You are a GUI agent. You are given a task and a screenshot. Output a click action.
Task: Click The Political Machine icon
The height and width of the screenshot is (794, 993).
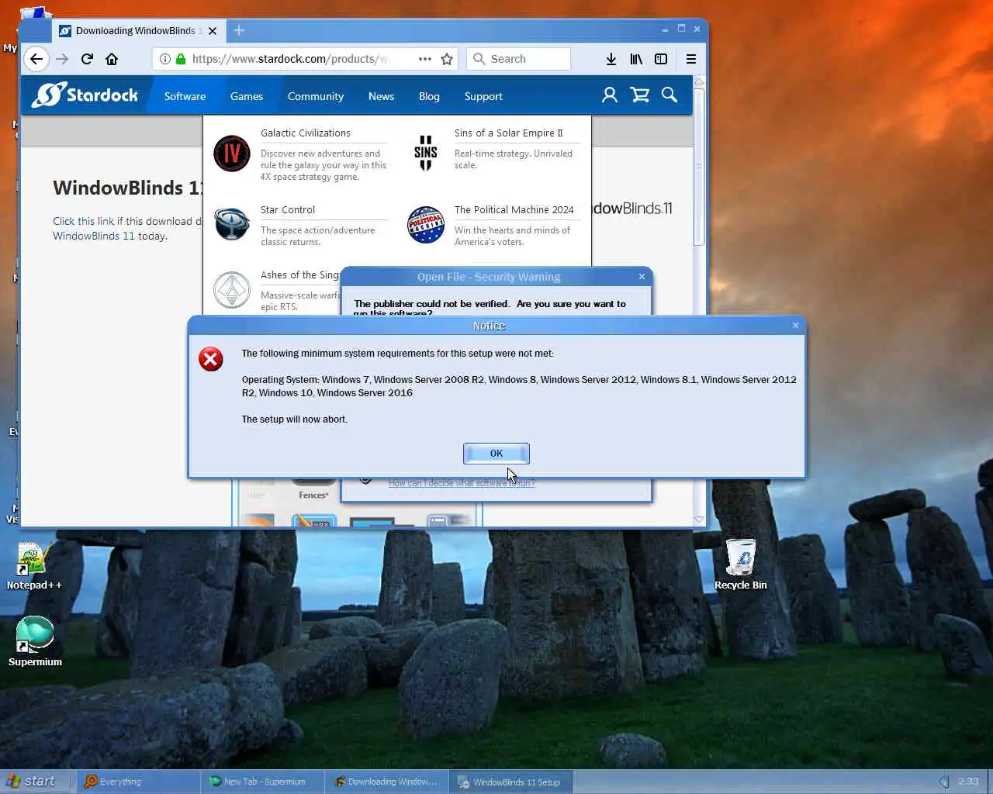426,225
